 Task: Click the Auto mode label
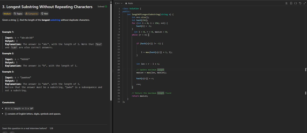point(130,3)
